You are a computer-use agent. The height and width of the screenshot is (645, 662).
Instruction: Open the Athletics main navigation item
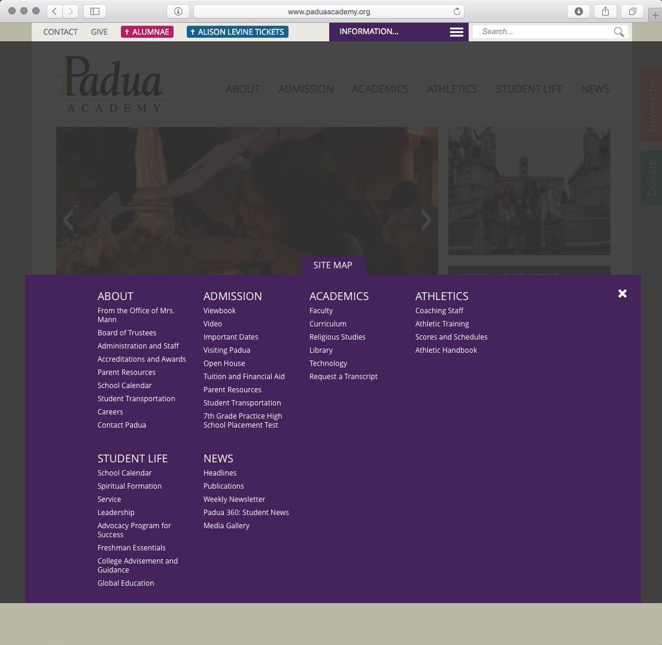(452, 89)
